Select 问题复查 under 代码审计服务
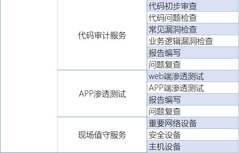 tap(193, 64)
